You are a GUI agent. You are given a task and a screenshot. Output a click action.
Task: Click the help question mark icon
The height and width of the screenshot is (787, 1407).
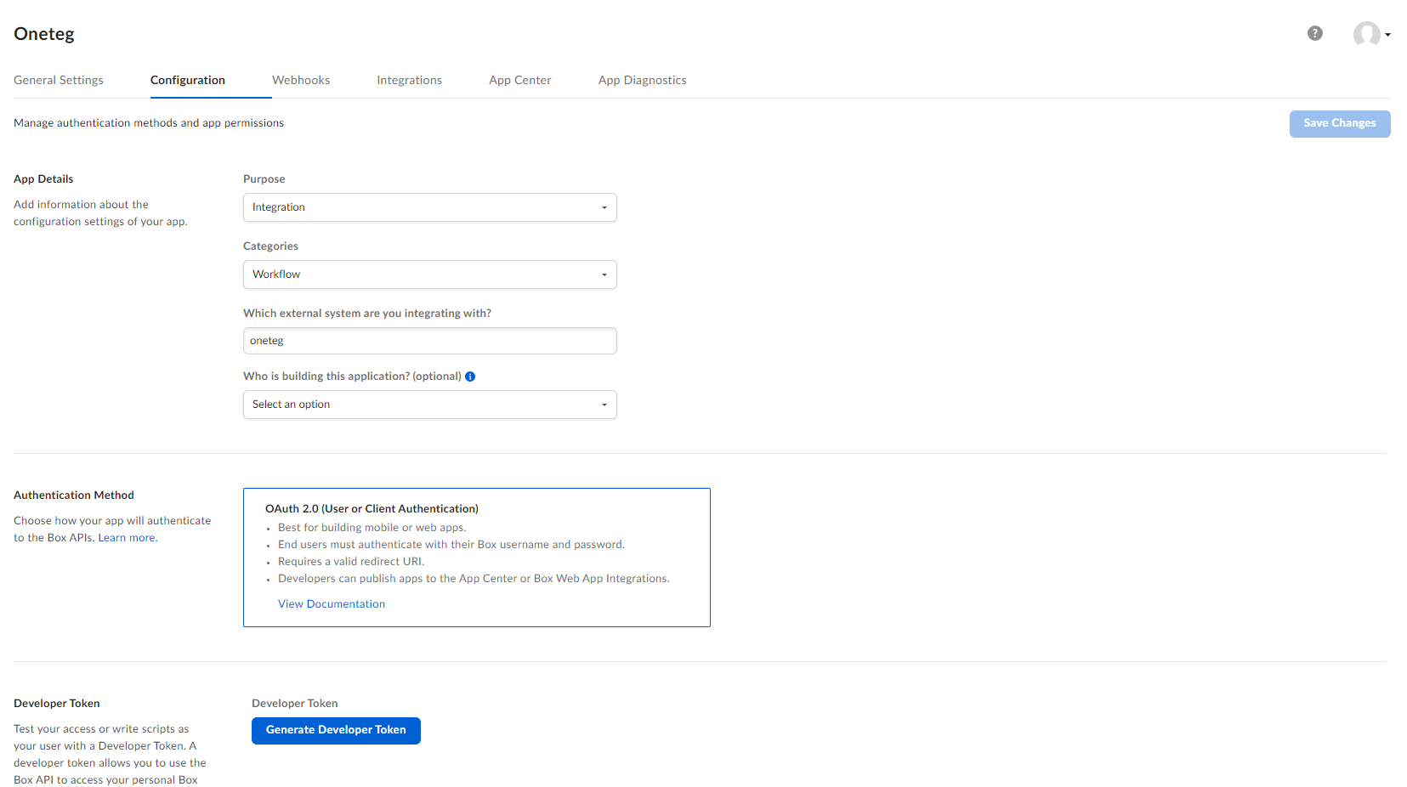point(1314,33)
